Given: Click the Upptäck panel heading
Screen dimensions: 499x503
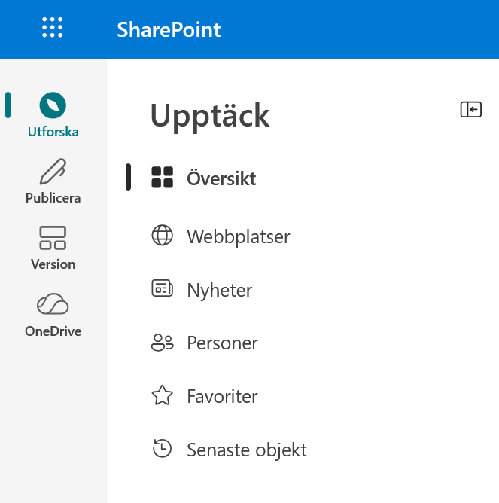Looking at the screenshot, I should pos(210,116).
